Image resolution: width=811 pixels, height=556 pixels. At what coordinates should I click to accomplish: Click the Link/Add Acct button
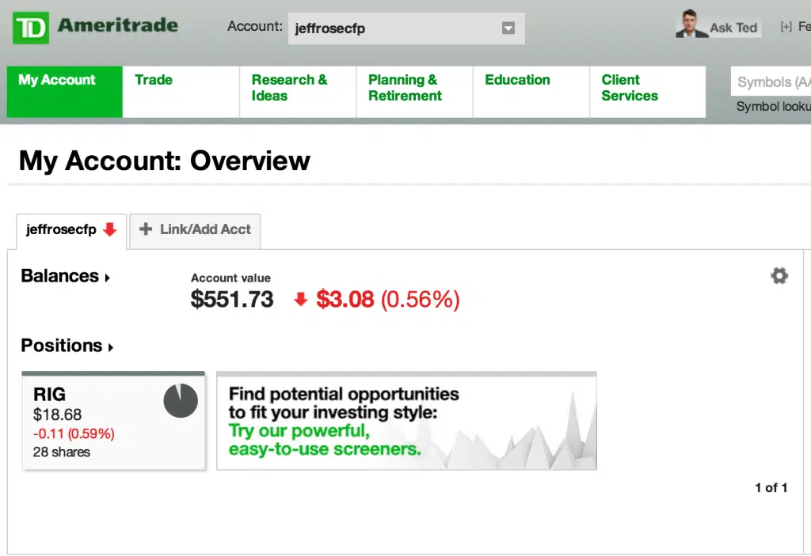tap(195, 231)
